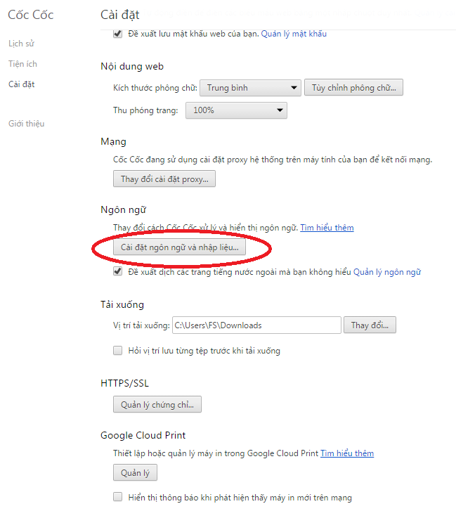Enable 'Hỏi vị trí lưu từng tệp' checkbox
This screenshot has height=511, width=456.
click(117, 351)
